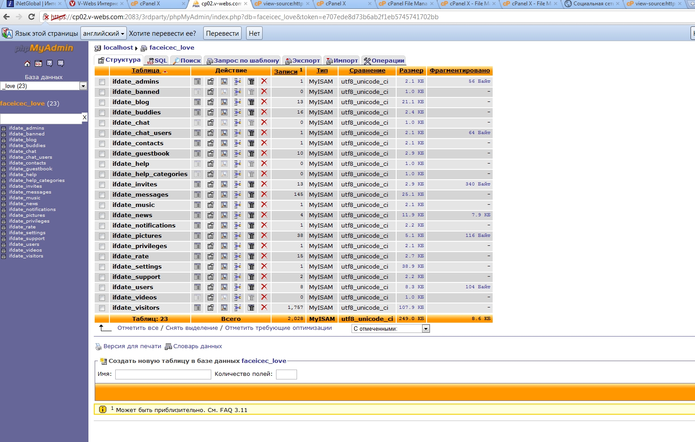The image size is (695, 442).
Task: Click the empty trash icon for ifdate_rate
Action: point(251,256)
